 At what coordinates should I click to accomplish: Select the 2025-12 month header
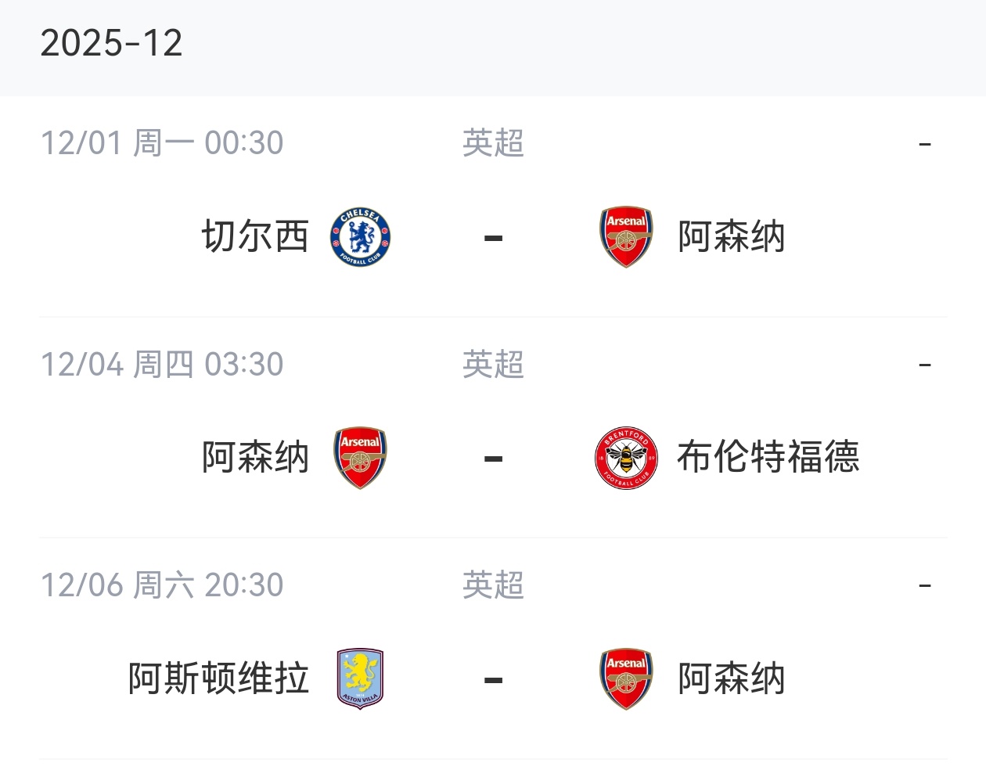click(111, 43)
